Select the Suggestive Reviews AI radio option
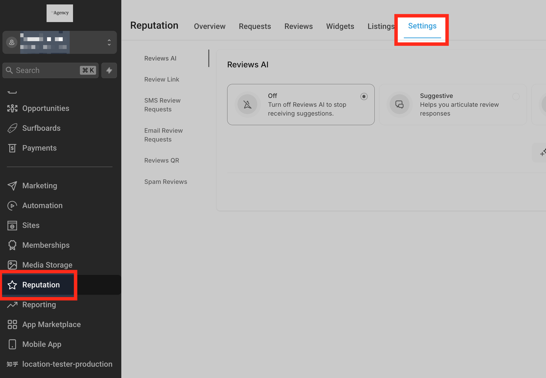Screen dimensions: 546x378 point(516,96)
